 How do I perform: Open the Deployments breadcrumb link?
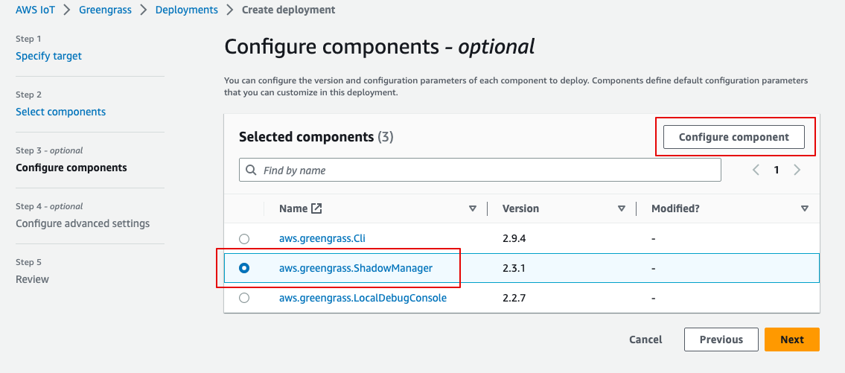pos(186,10)
